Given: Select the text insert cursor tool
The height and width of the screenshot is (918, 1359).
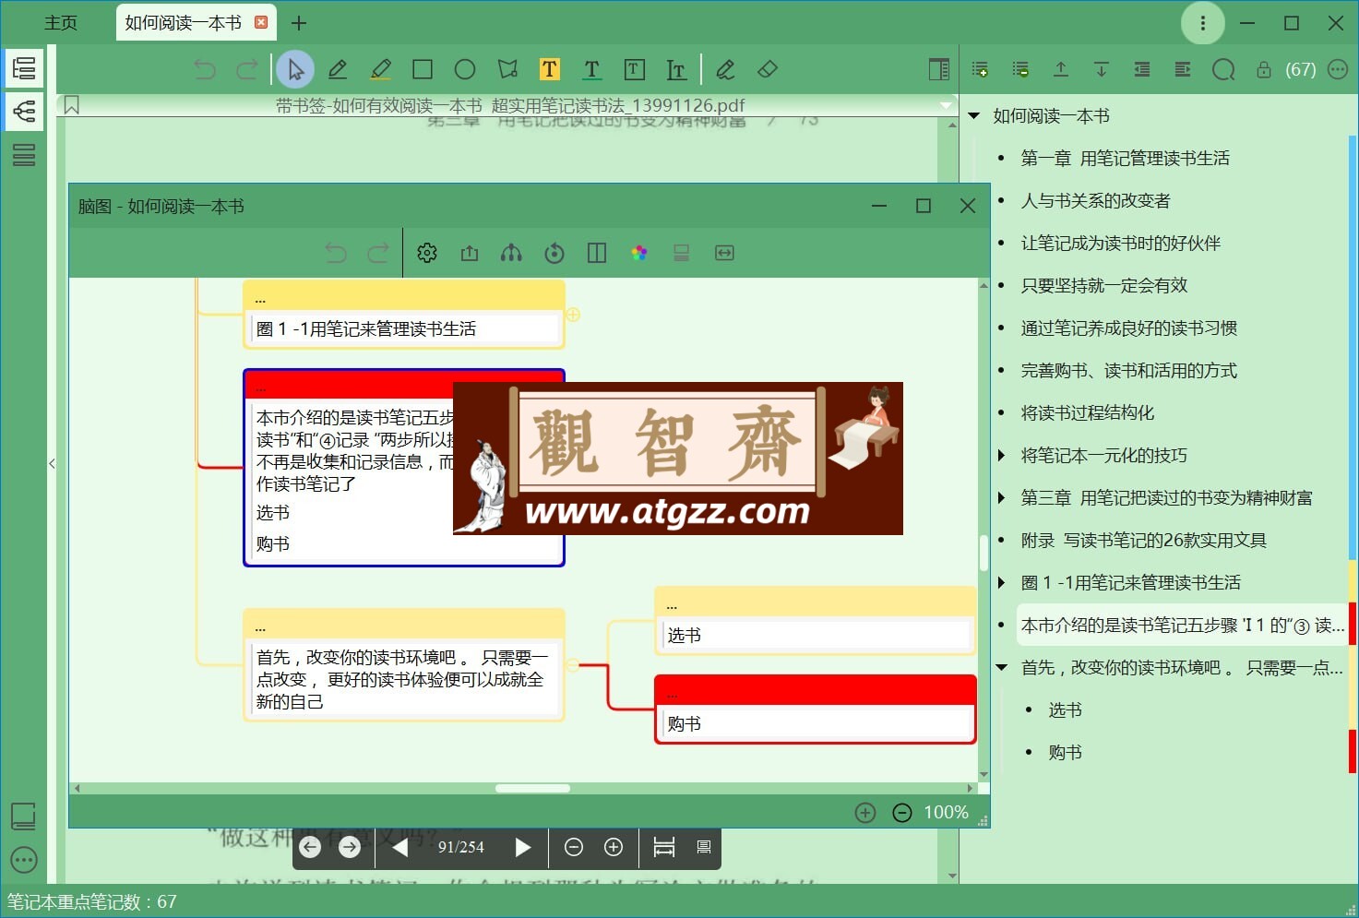Looking at the screenshot, I should (x=676, y=69).
